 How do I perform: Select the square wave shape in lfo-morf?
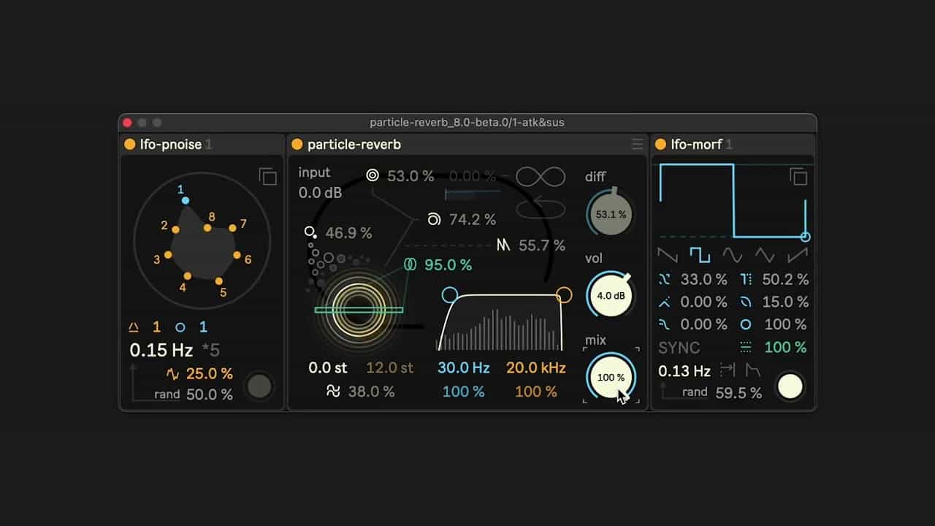[x=700, y=255]
